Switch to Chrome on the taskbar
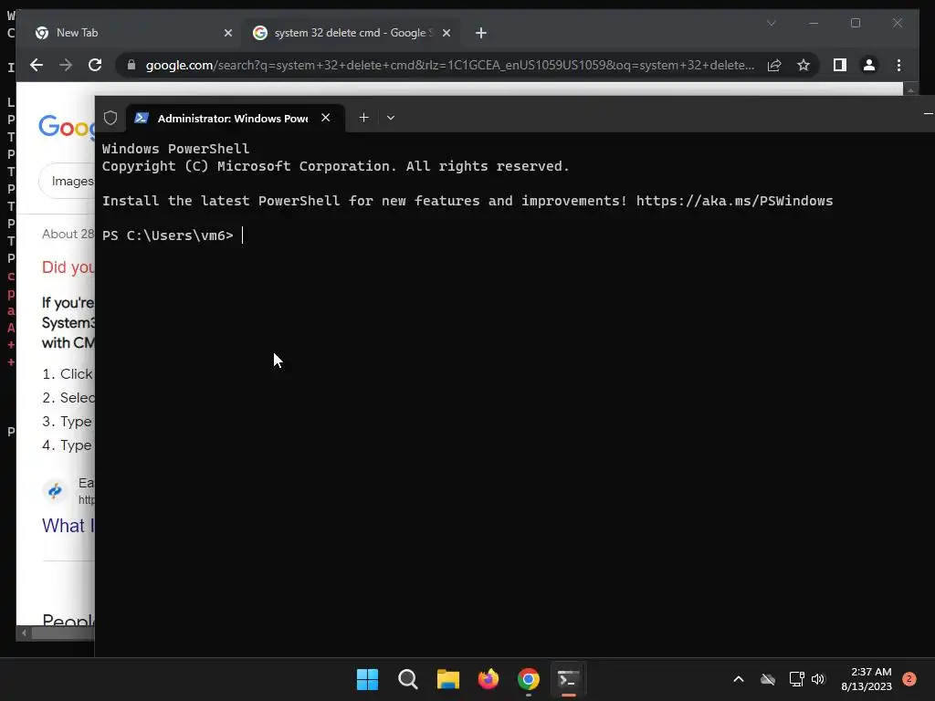The width and height of the screenshot is (935, 701). (x=529, y=679)
